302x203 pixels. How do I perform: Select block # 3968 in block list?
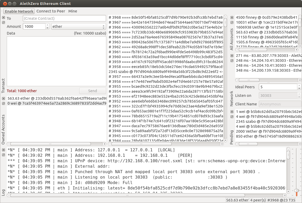click(x=166, y=17)
